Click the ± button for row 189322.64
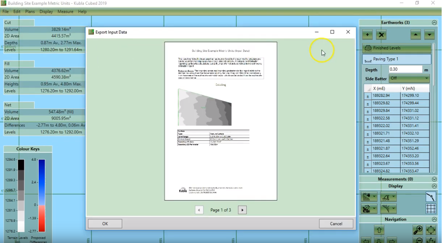This screenshot has width=442, height=243. [368, 157]
